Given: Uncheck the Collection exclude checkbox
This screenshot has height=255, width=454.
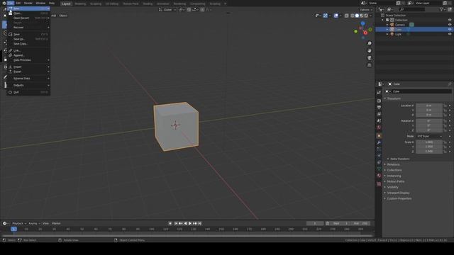Looking at the screenshot, I should (x=387, y=20).
